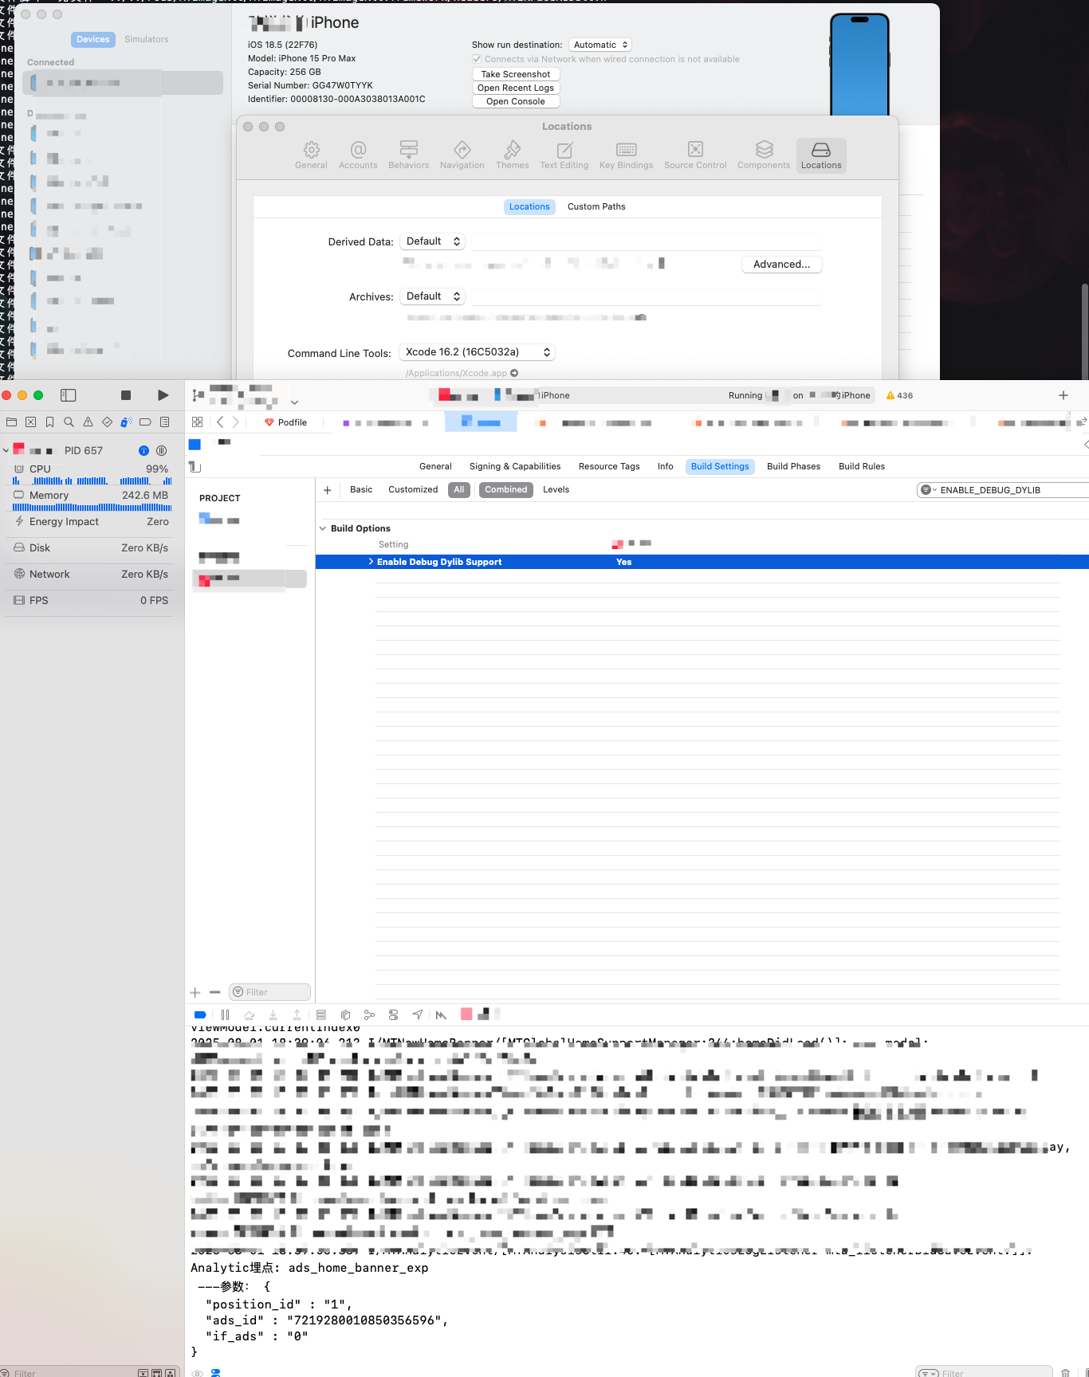Click the gauge info icon next to PID 657
Image resolution: width=1089 pixels, height=1377 pixels.
tap(143, 451)
